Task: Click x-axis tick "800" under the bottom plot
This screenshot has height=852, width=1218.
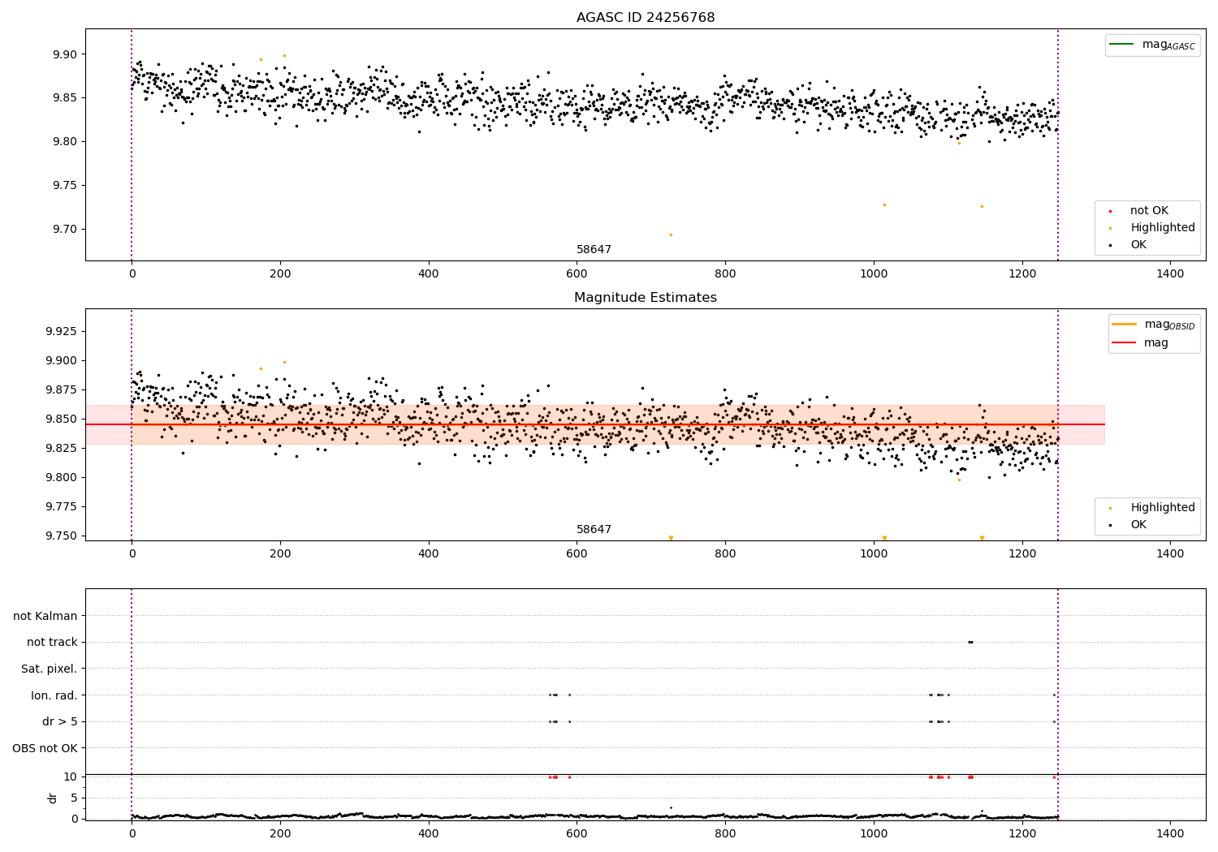Action: click(725, 833)
